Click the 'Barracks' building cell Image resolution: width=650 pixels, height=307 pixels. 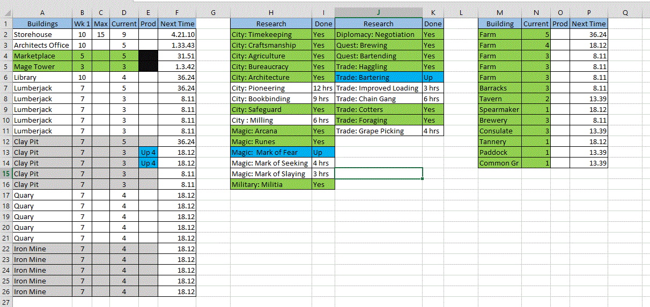click(x=500, y=88)
